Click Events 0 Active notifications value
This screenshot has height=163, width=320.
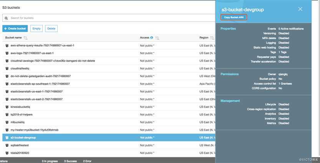(291, 29)
